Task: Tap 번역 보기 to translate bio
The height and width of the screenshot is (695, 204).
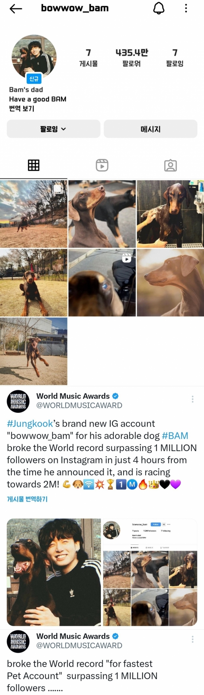Action: (21, 109)
